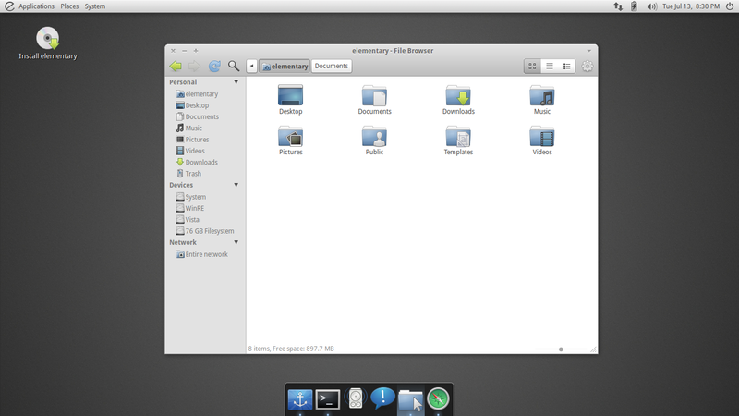Image resolution: width=739 pixels, height=416 pixels.
Task: Open the sound volume indicator
Action: [x=652, y=6]
